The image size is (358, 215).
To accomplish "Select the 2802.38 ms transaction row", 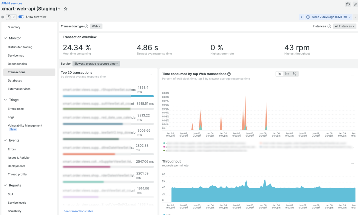I will [x=108, y=149].
